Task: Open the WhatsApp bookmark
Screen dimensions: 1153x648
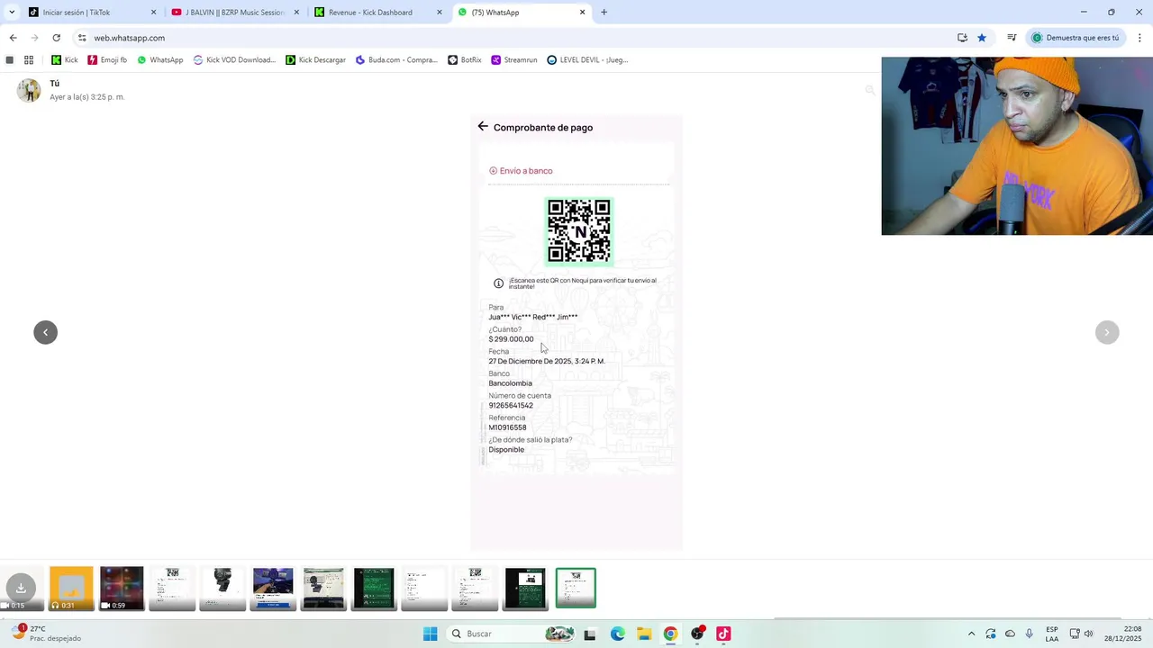Action: [159, 60]
